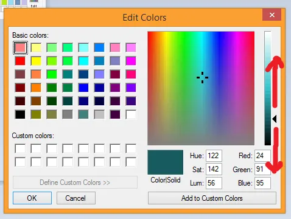Select the pure red basic color swatch
291x219 pixels.
20,61
